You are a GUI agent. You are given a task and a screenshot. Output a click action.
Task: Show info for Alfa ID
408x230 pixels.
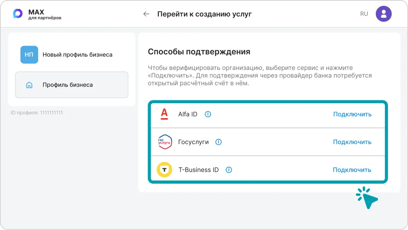click(x=208, y=114)
